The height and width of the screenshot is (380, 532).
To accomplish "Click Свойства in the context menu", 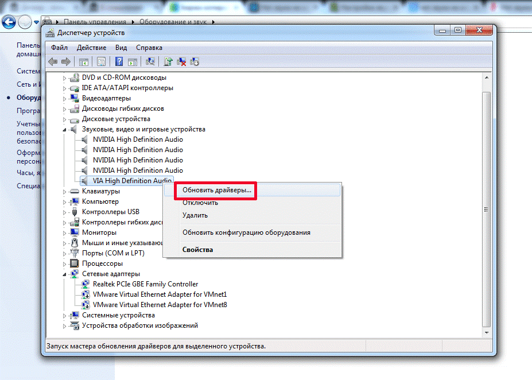I will tap(197, 250).
